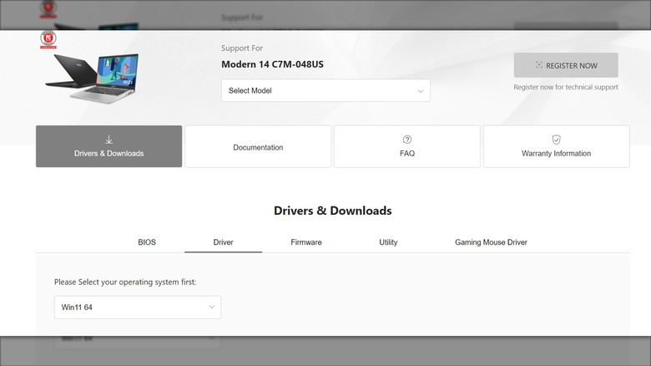Click the red award badge icon
The image size is (651, 366).
[x=48, y=39]
